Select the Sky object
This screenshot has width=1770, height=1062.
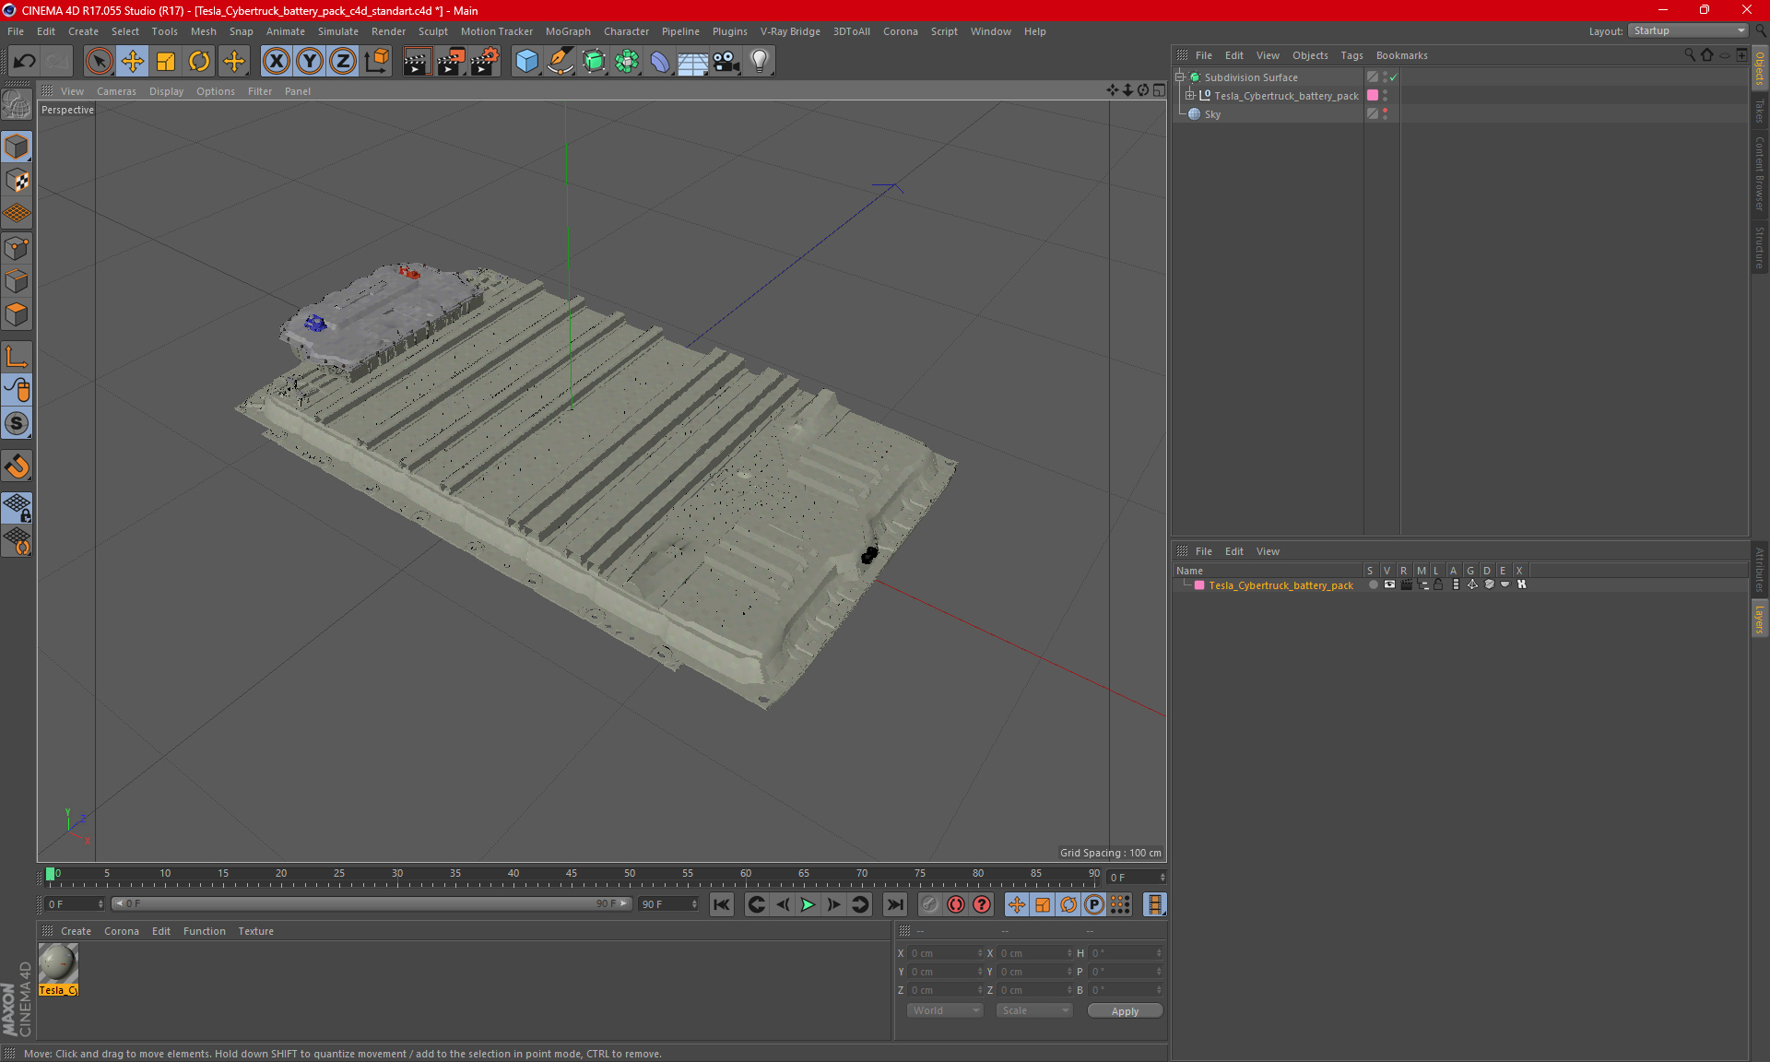1212,114
